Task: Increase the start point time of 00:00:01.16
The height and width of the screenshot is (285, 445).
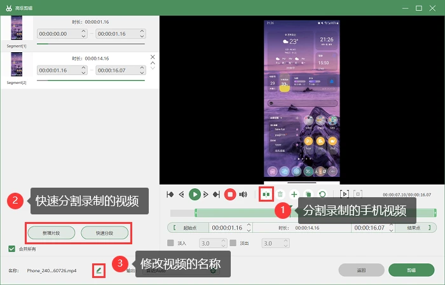Action: 249,225
